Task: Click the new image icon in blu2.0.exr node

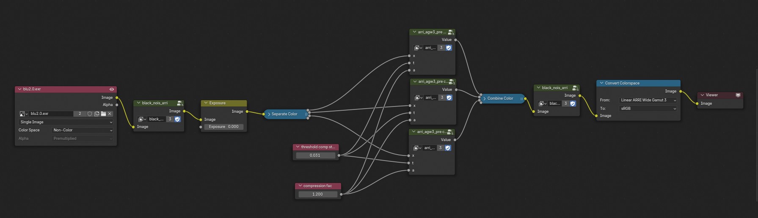Action: 96,114
